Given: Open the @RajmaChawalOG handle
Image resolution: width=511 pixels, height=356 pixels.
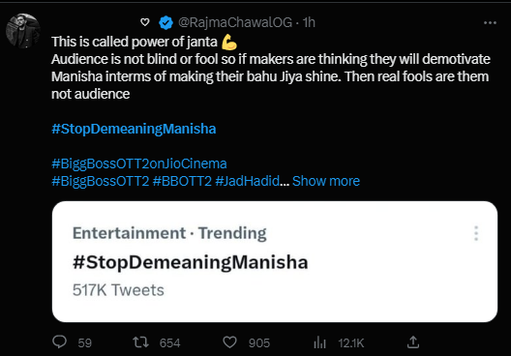Looking at the screenshot, I should pyautogui.click(x=235, y=22).
